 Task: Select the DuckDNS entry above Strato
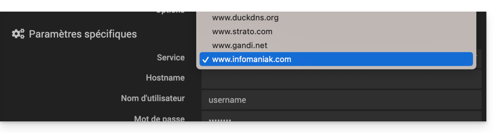(x=245, y=18)
